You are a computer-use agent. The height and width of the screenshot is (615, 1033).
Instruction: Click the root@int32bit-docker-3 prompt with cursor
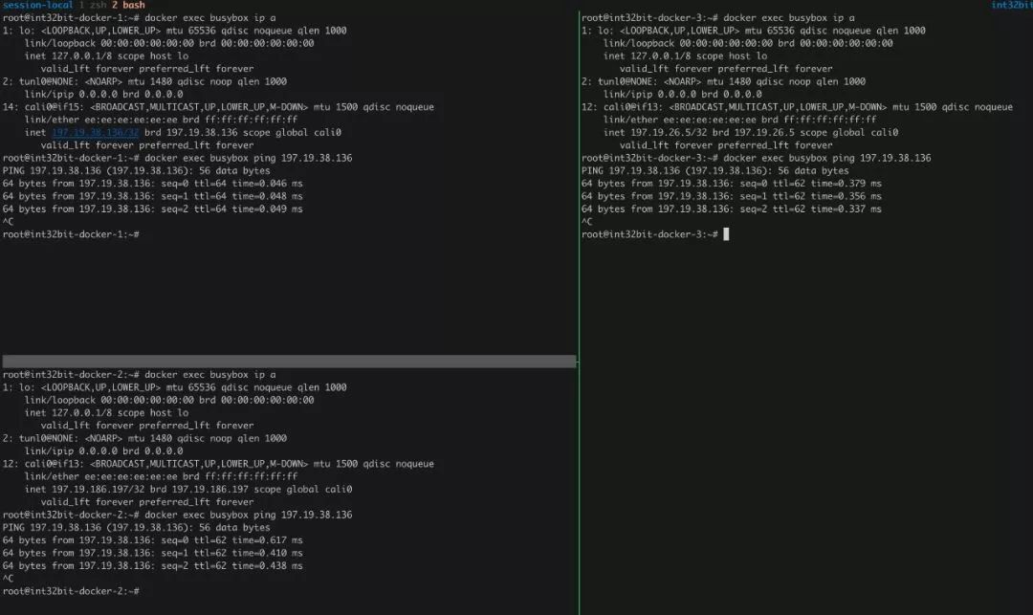tap(655, 234)
